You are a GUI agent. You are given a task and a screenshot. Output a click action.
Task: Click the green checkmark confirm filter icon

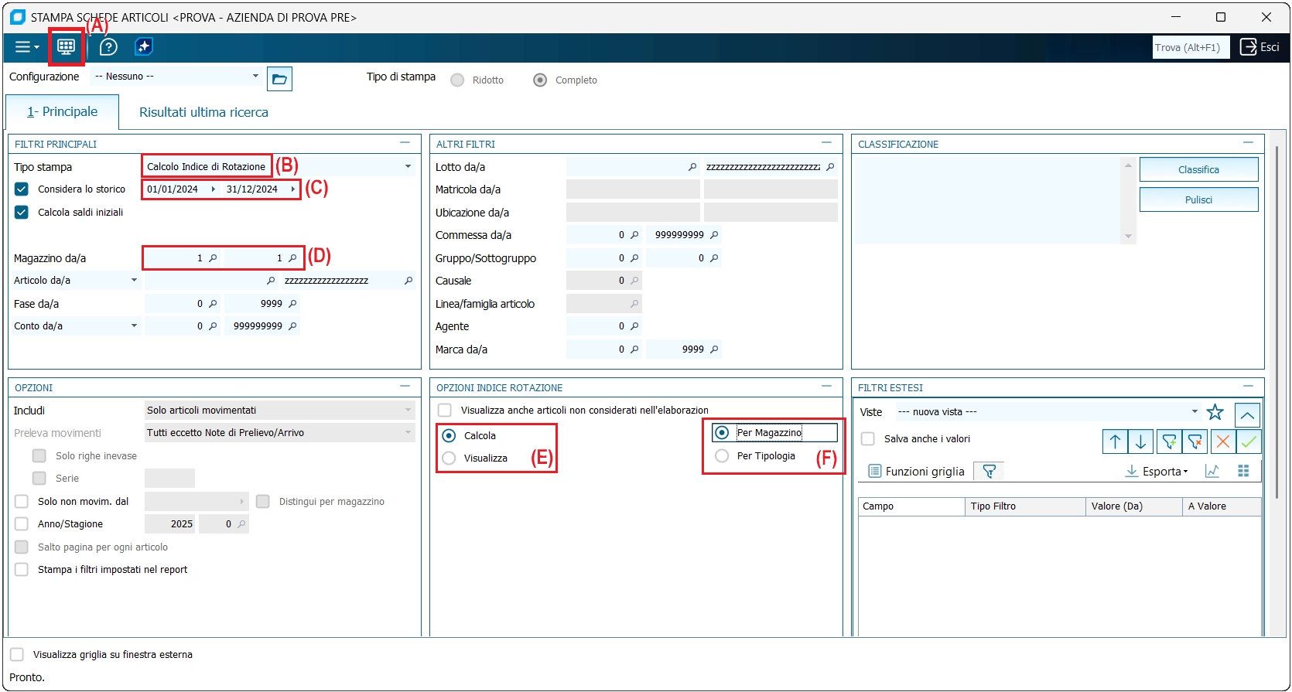1248,441
